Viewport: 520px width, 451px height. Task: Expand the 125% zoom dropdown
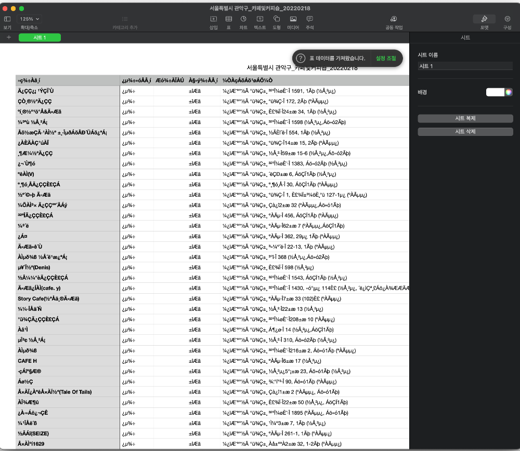(x=30, y=19)
